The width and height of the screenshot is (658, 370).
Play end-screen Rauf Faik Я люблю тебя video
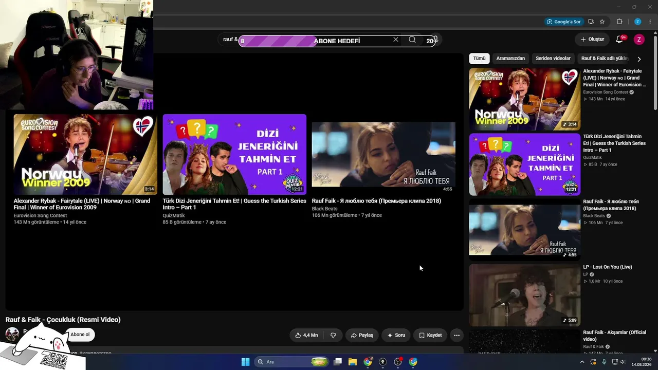coord(383,154)
